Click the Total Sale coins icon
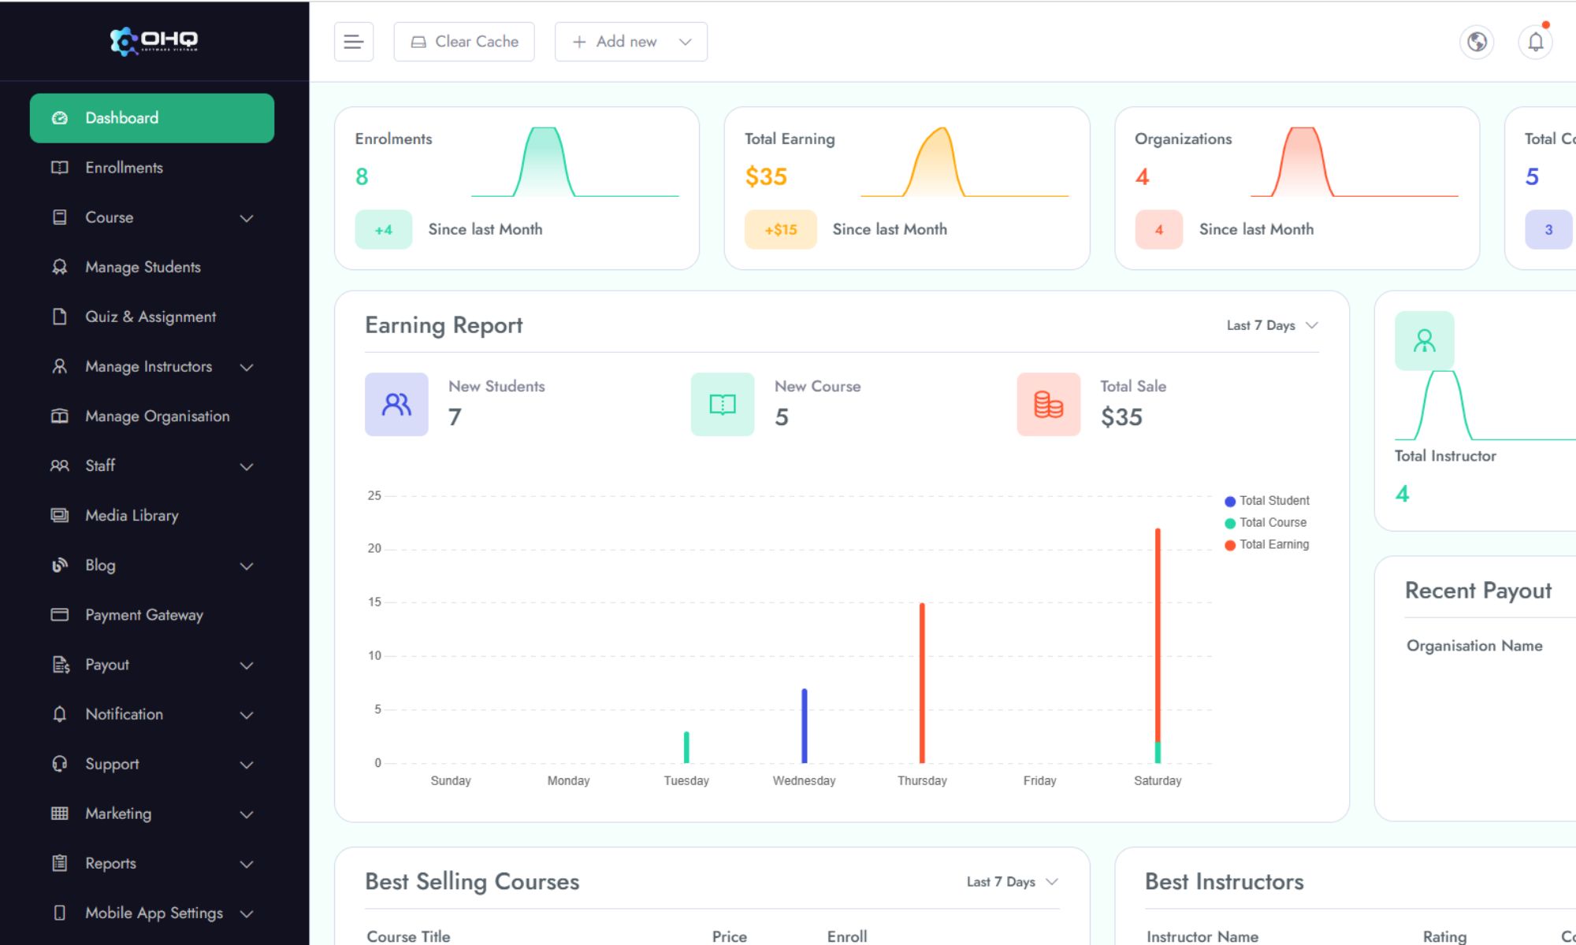 pyautogui.click(x=1049, y=404)
